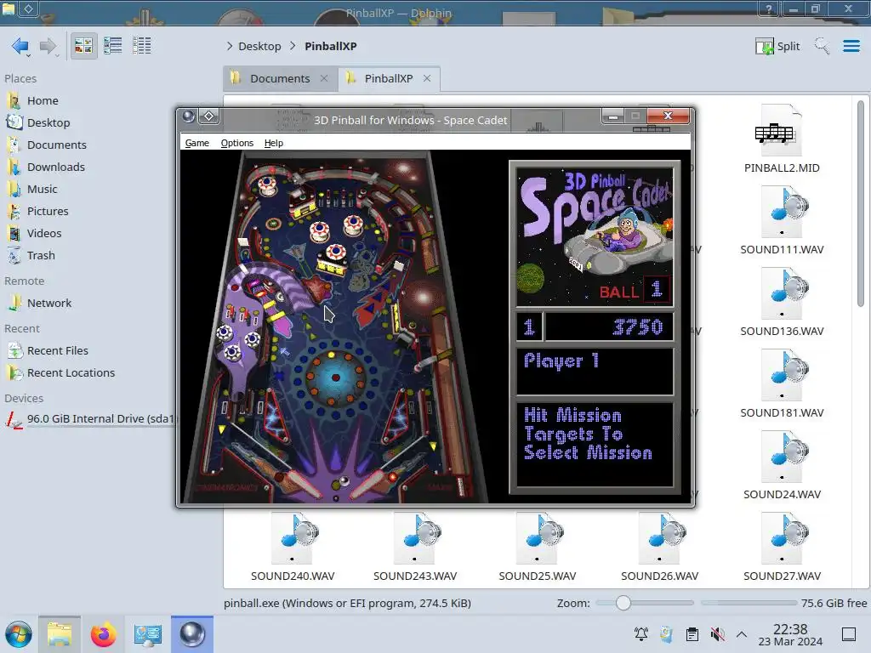Expand hidden system tray icons

point(742,634)
